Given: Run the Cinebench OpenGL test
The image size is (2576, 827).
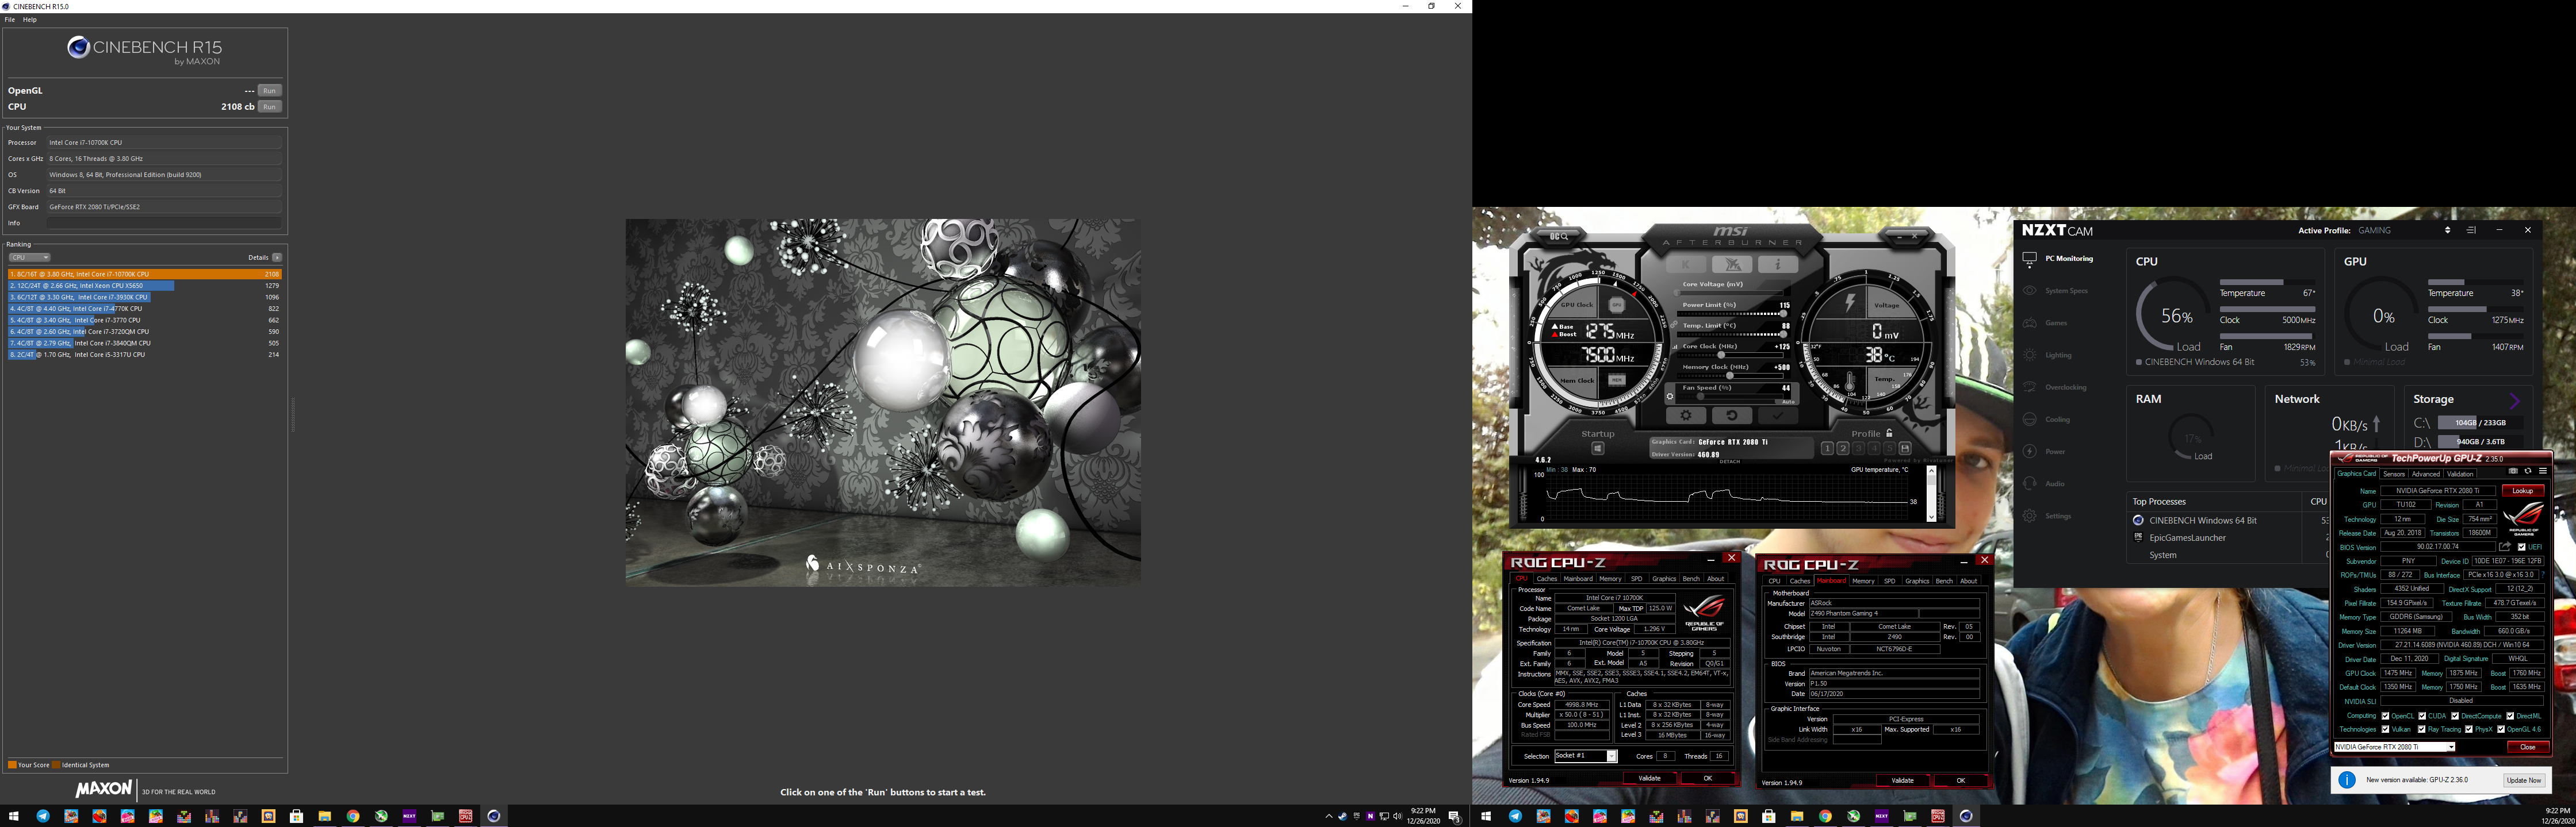Looking at the screenshot, I should point(270,91).
